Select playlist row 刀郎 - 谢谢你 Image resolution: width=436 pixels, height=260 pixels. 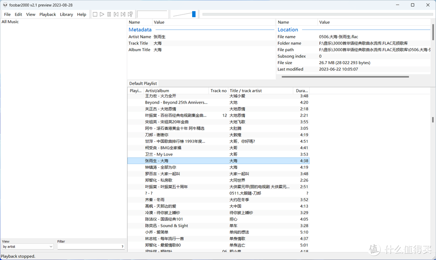click(218, 135)
